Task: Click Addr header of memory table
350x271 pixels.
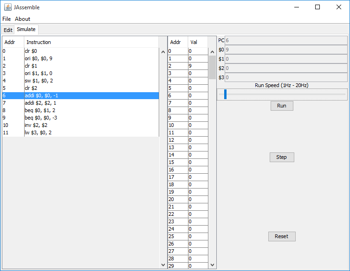Action: tap(178, 42)
